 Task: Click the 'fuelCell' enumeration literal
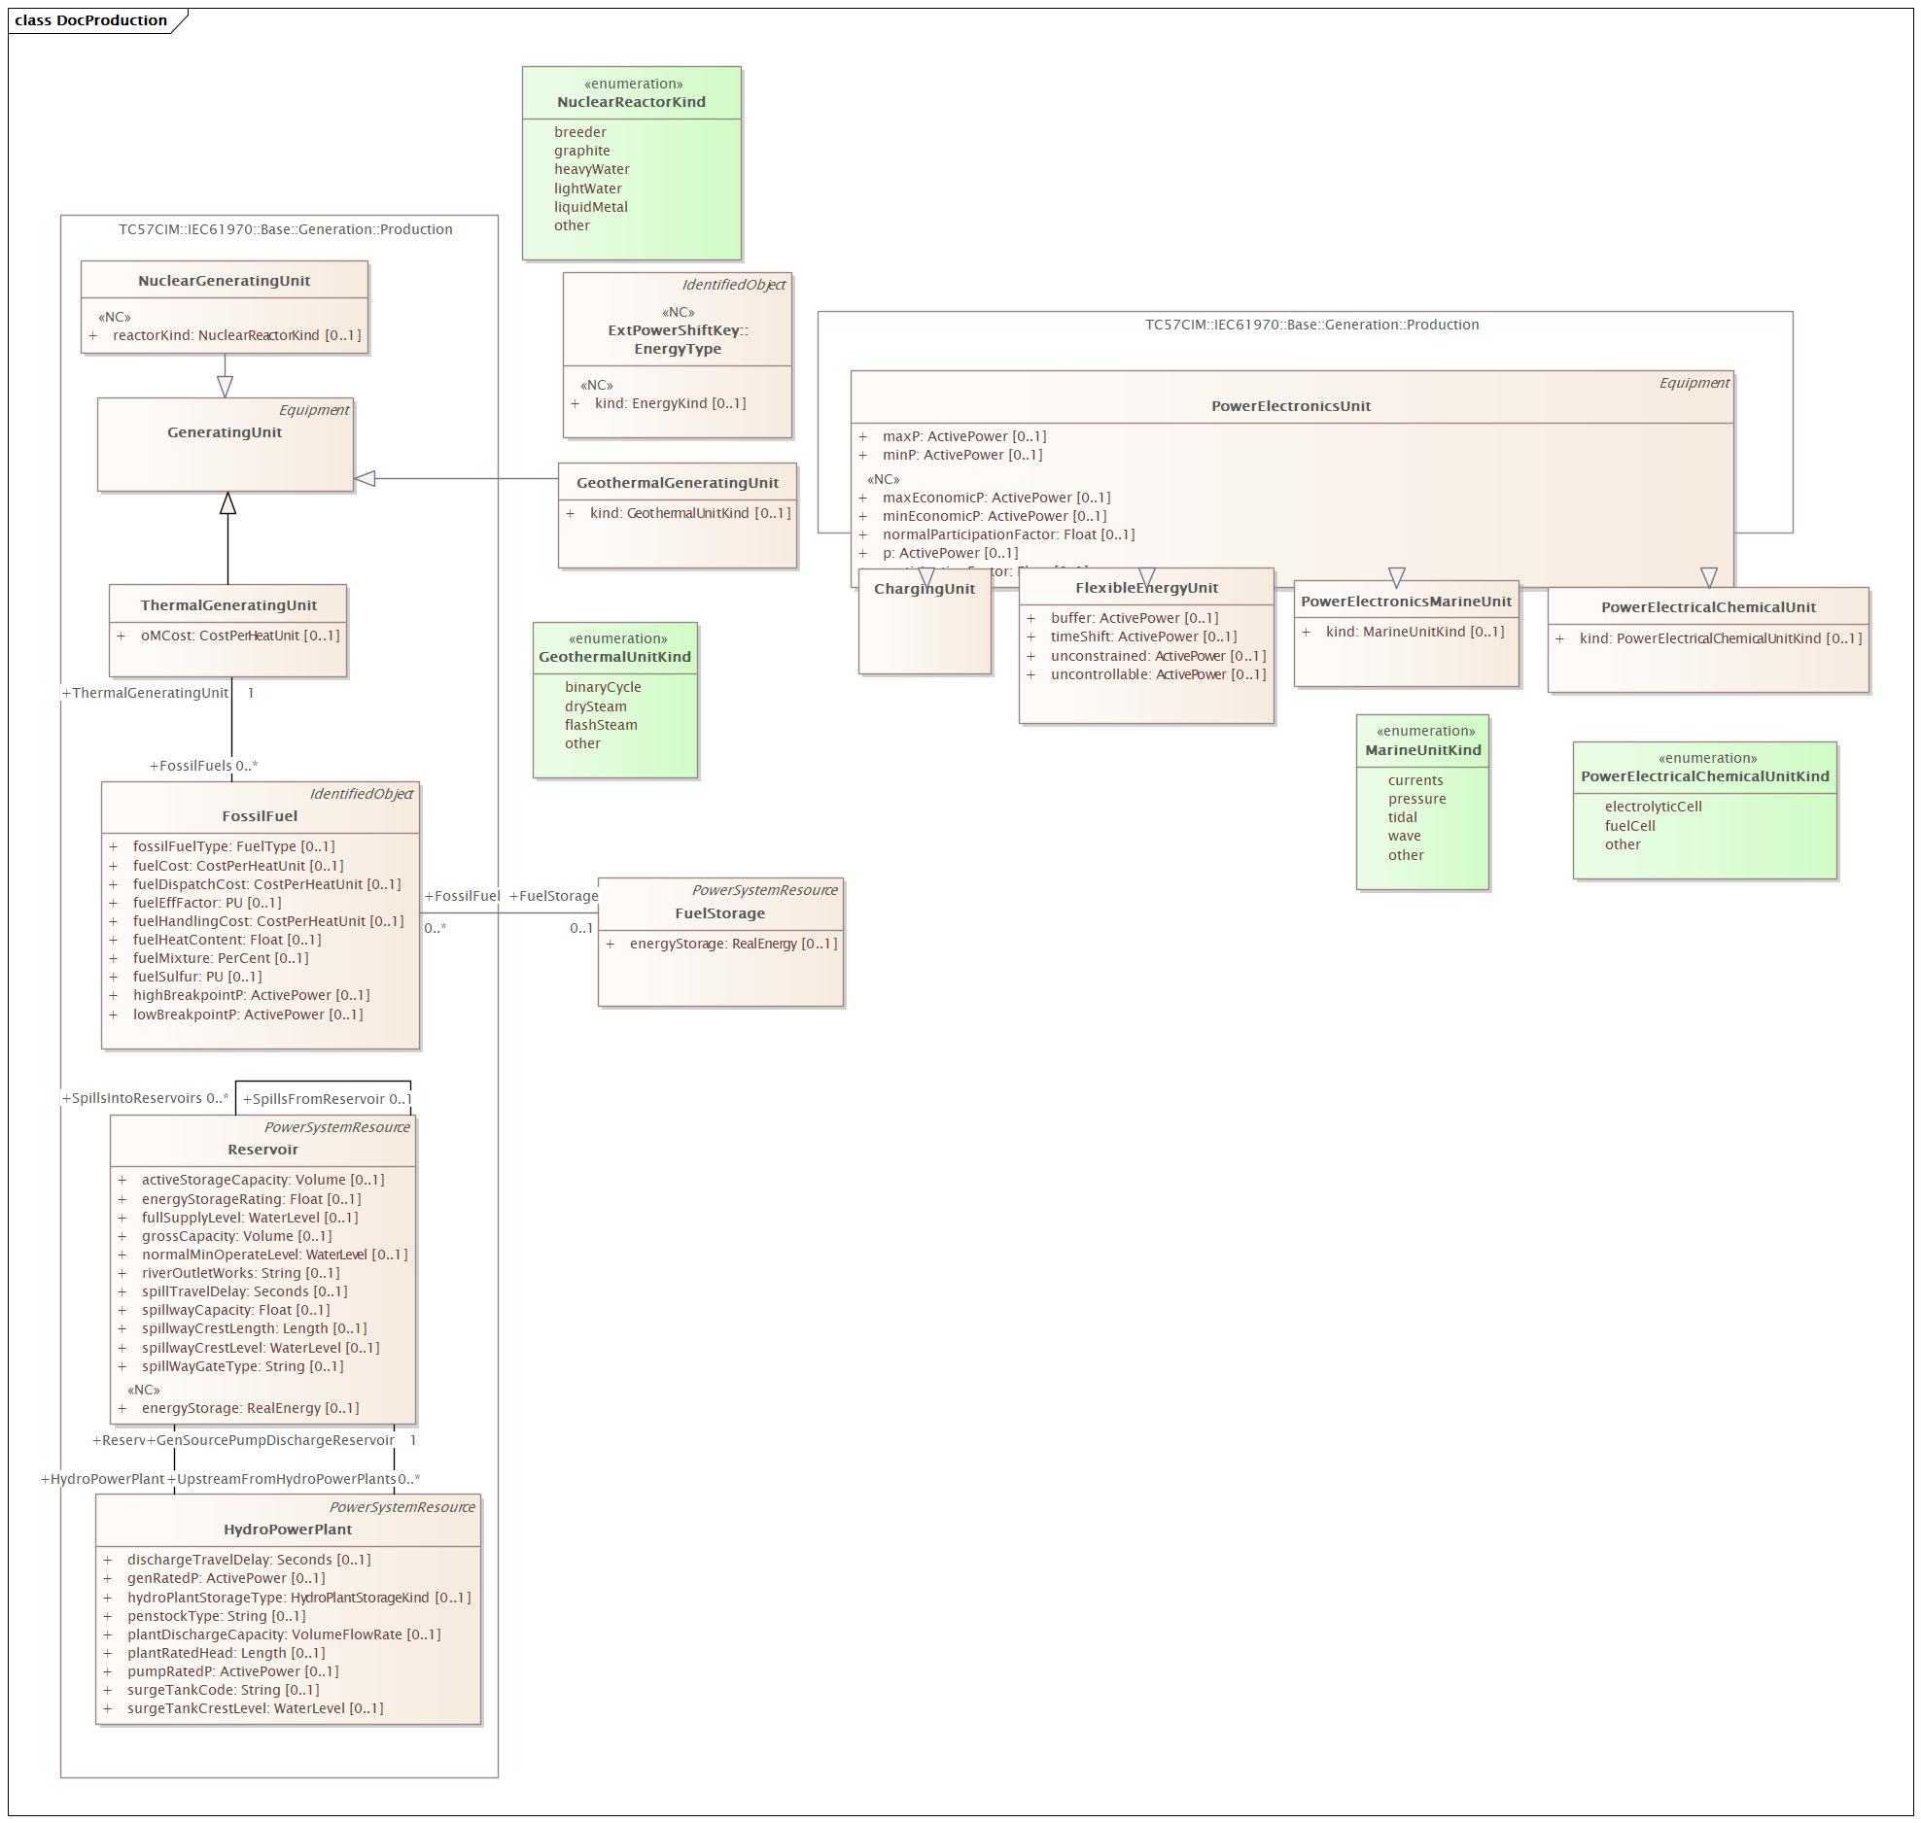(1630, 826)
